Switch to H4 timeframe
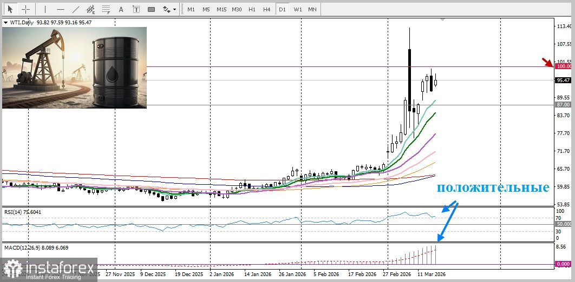Screen dimensions: 575x282 click(266, 9)
